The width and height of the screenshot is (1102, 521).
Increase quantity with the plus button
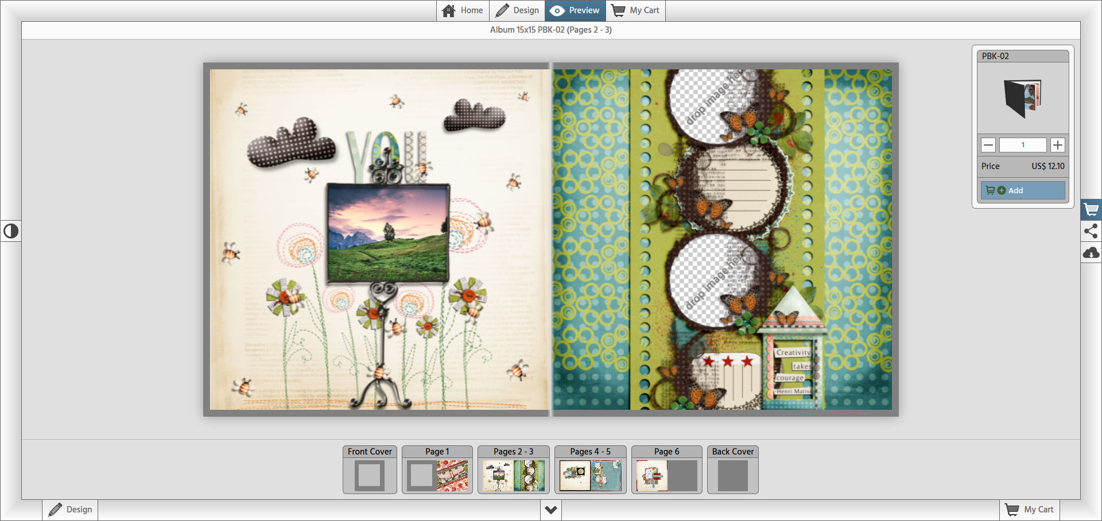coord(1057,145)
